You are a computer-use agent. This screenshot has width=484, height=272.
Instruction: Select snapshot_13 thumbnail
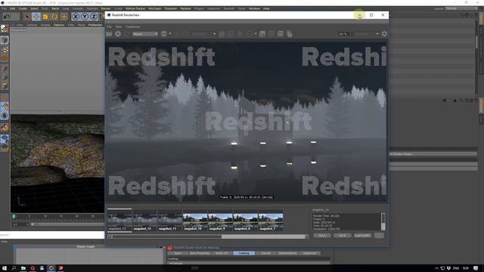119,220
